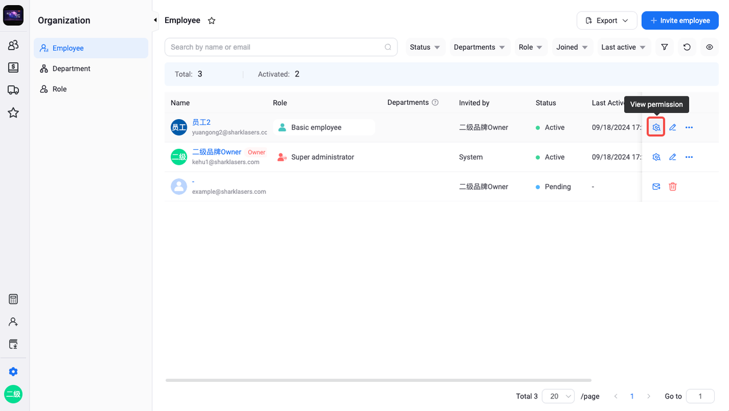Click the 二级品牌Owner green avatar
Viewport: 729px width, 411px height.
point(179,157)
